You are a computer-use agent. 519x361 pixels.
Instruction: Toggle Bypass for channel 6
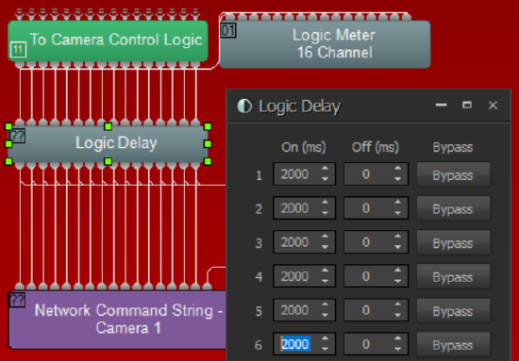pyautogui.click(x=453, y=345)
